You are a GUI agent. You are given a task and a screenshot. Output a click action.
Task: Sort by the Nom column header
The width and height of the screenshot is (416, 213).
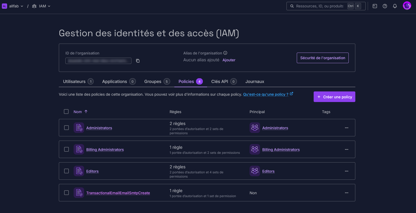click(x=78, y=112)
